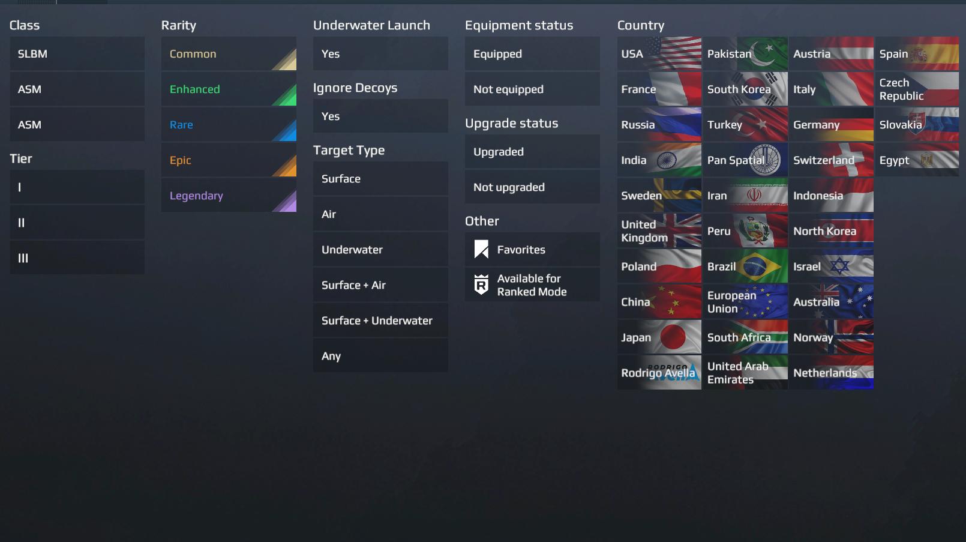Choose the Japan flag filter

pos(659,337)
